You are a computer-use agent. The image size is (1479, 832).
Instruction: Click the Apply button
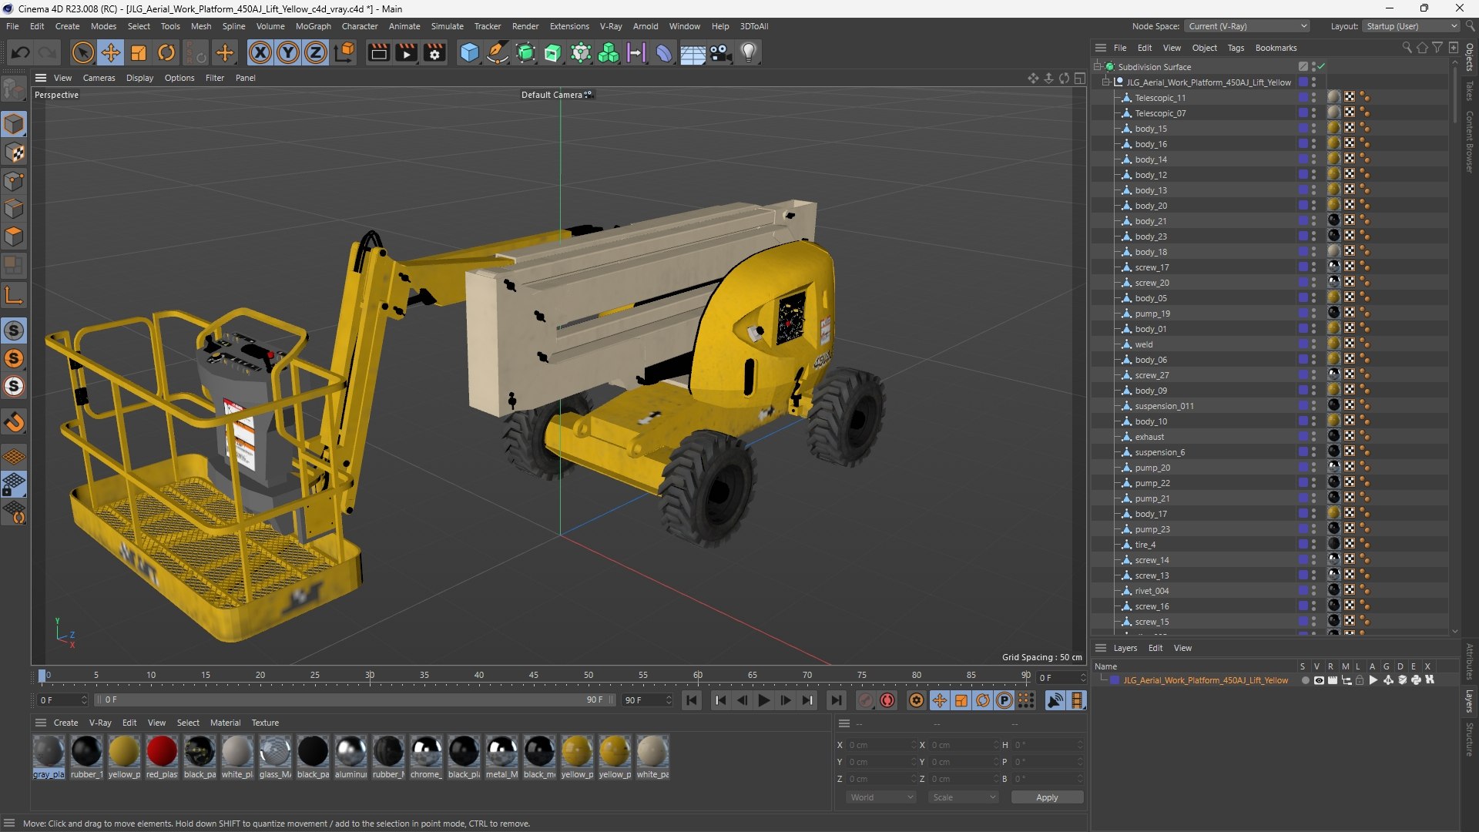(1047, 797)
